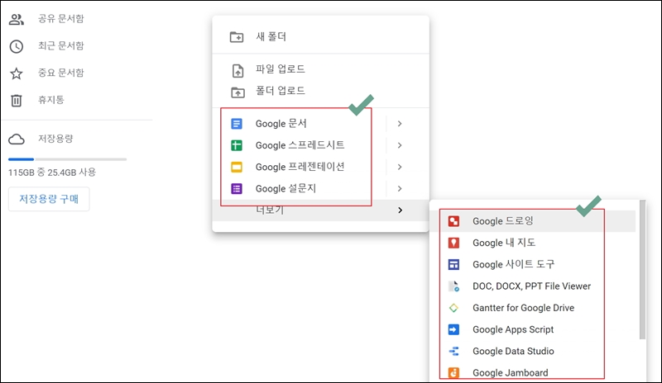Expand the Google 문서 submenu arrow
This screenshot has width=662, height=383.
click(x=400, y=124)
